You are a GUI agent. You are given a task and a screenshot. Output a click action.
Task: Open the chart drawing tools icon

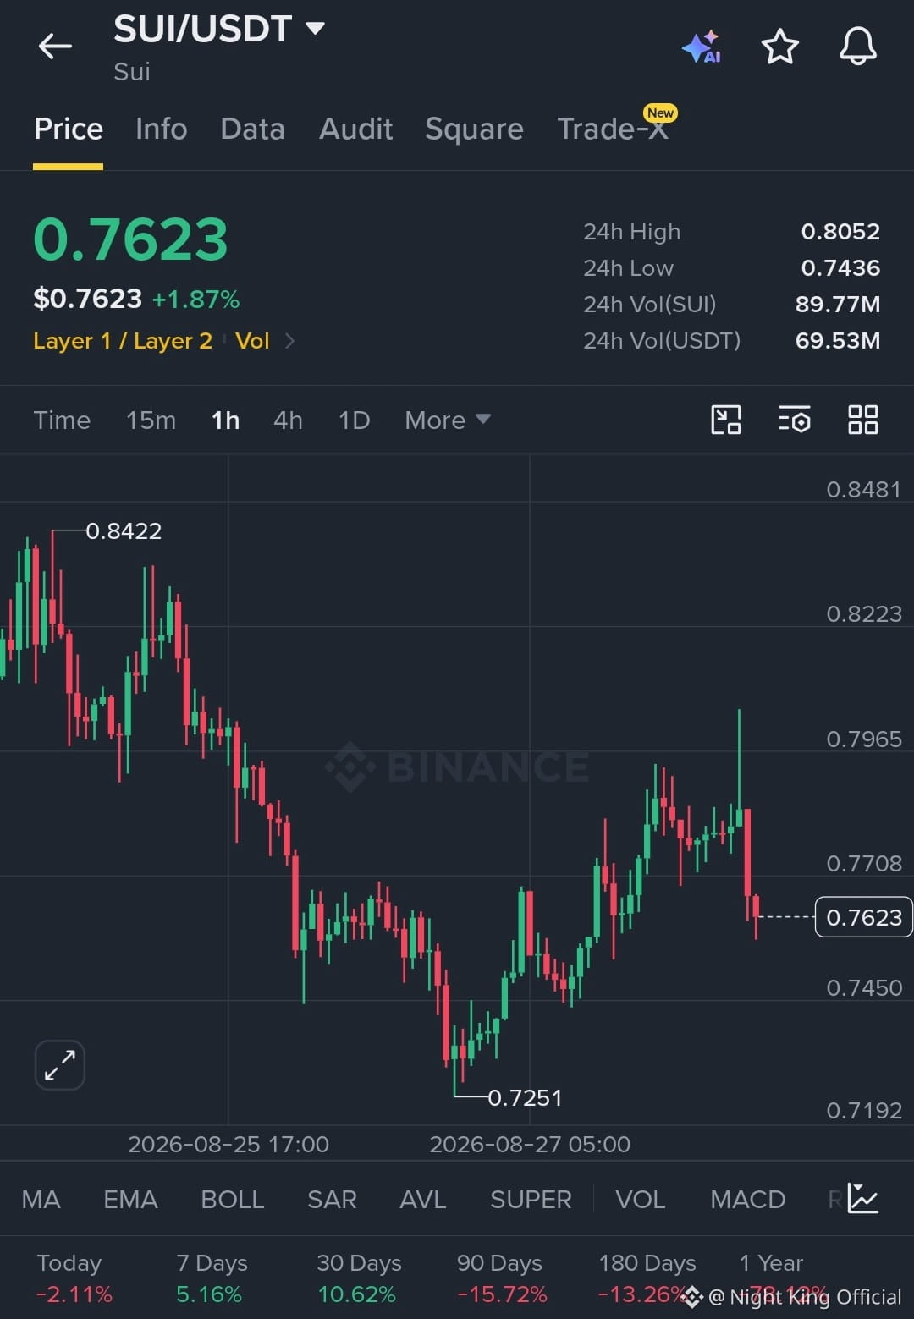[725, 420]
